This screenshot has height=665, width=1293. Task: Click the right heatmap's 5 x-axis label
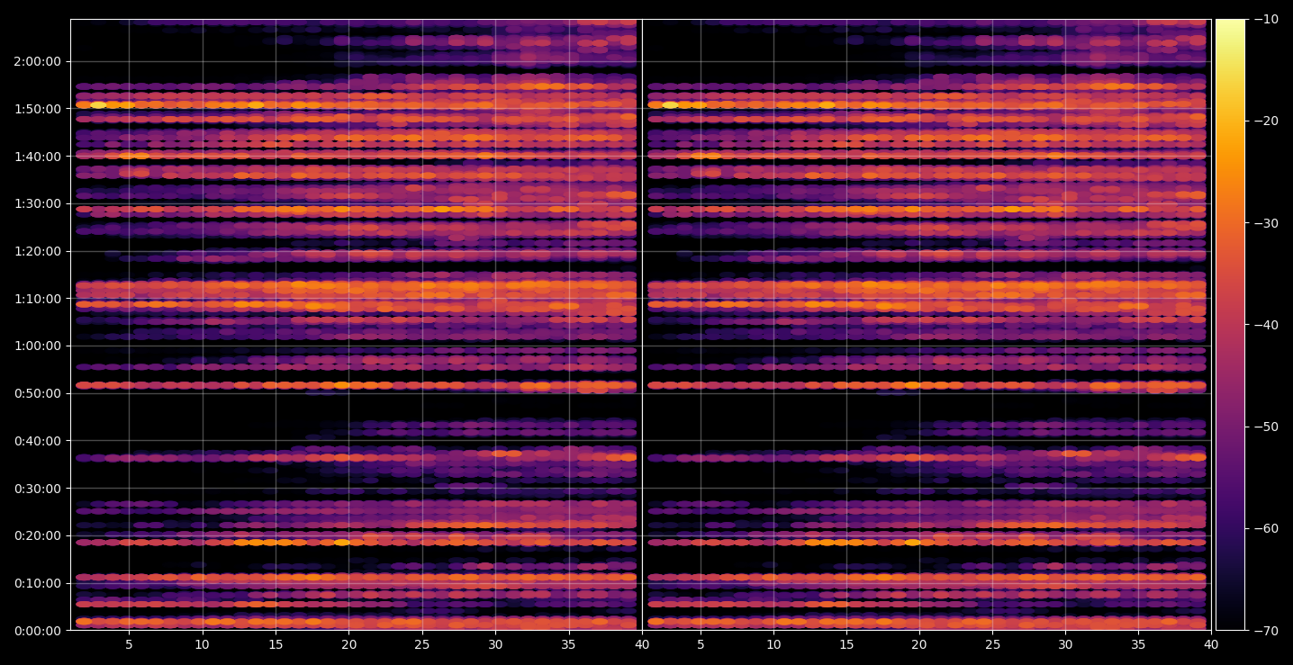coord(700,644)
